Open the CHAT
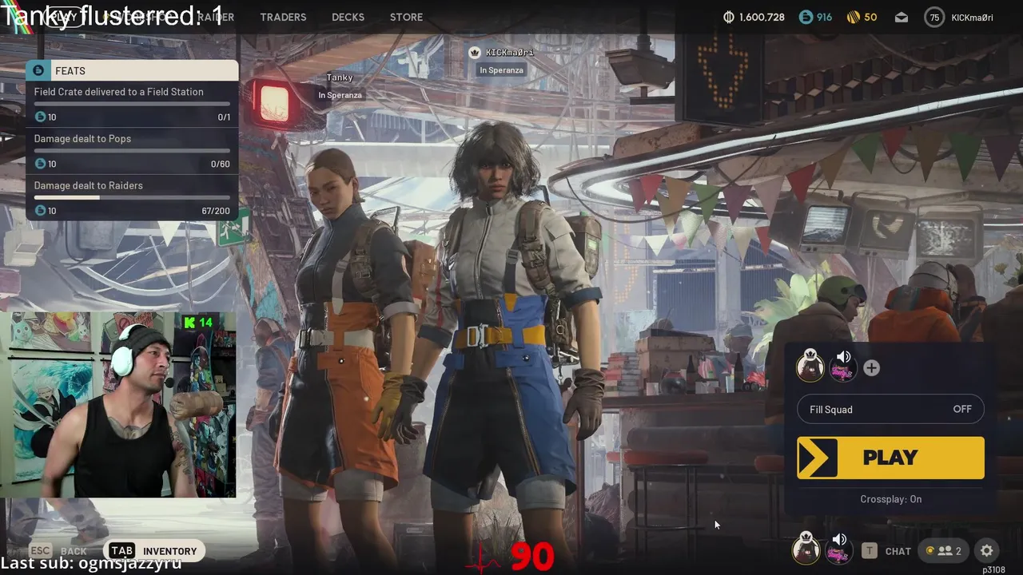Viewport: 1023px width, 575px height. pyautogui.click(x=898, y=551)
